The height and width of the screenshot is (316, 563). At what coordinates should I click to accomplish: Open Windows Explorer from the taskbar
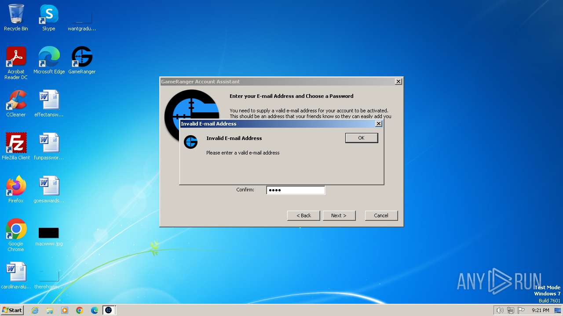tap(50, 310)
